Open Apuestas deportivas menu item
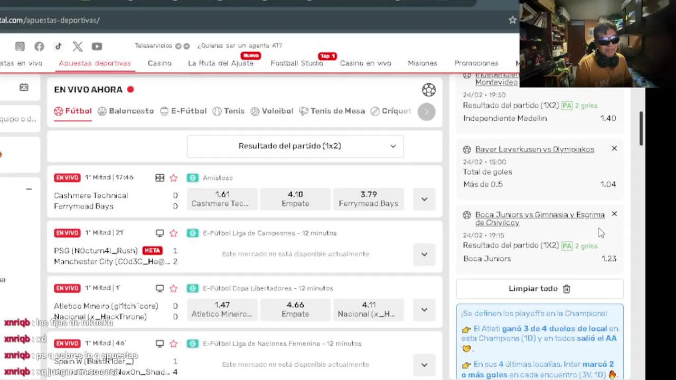 [95, 63]
